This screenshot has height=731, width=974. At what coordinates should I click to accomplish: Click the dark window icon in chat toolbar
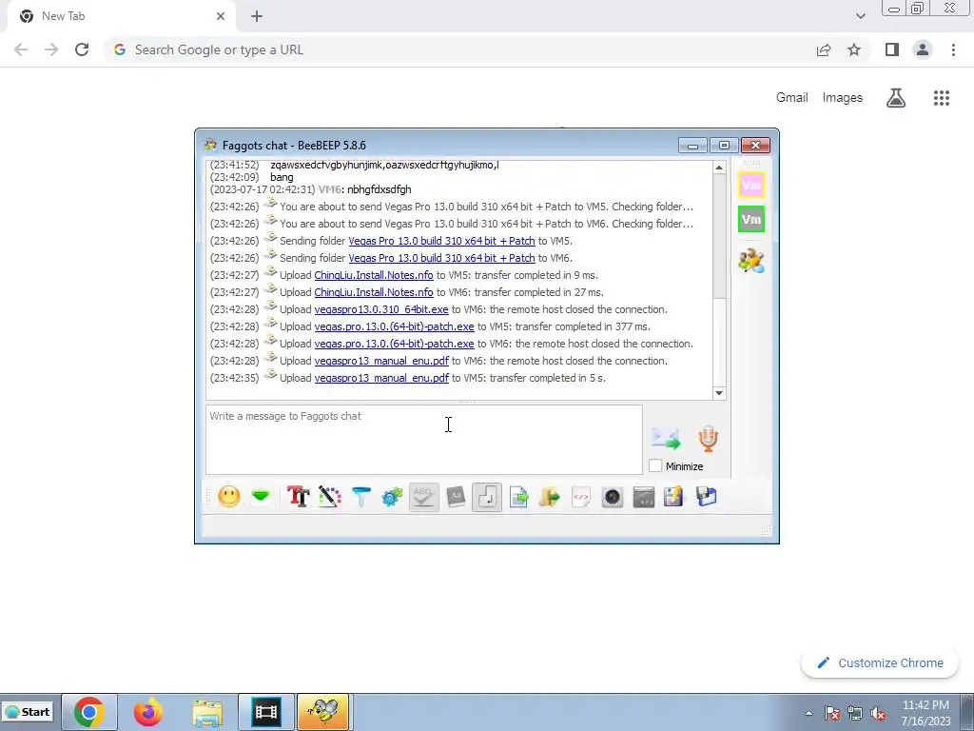point(644,497)
